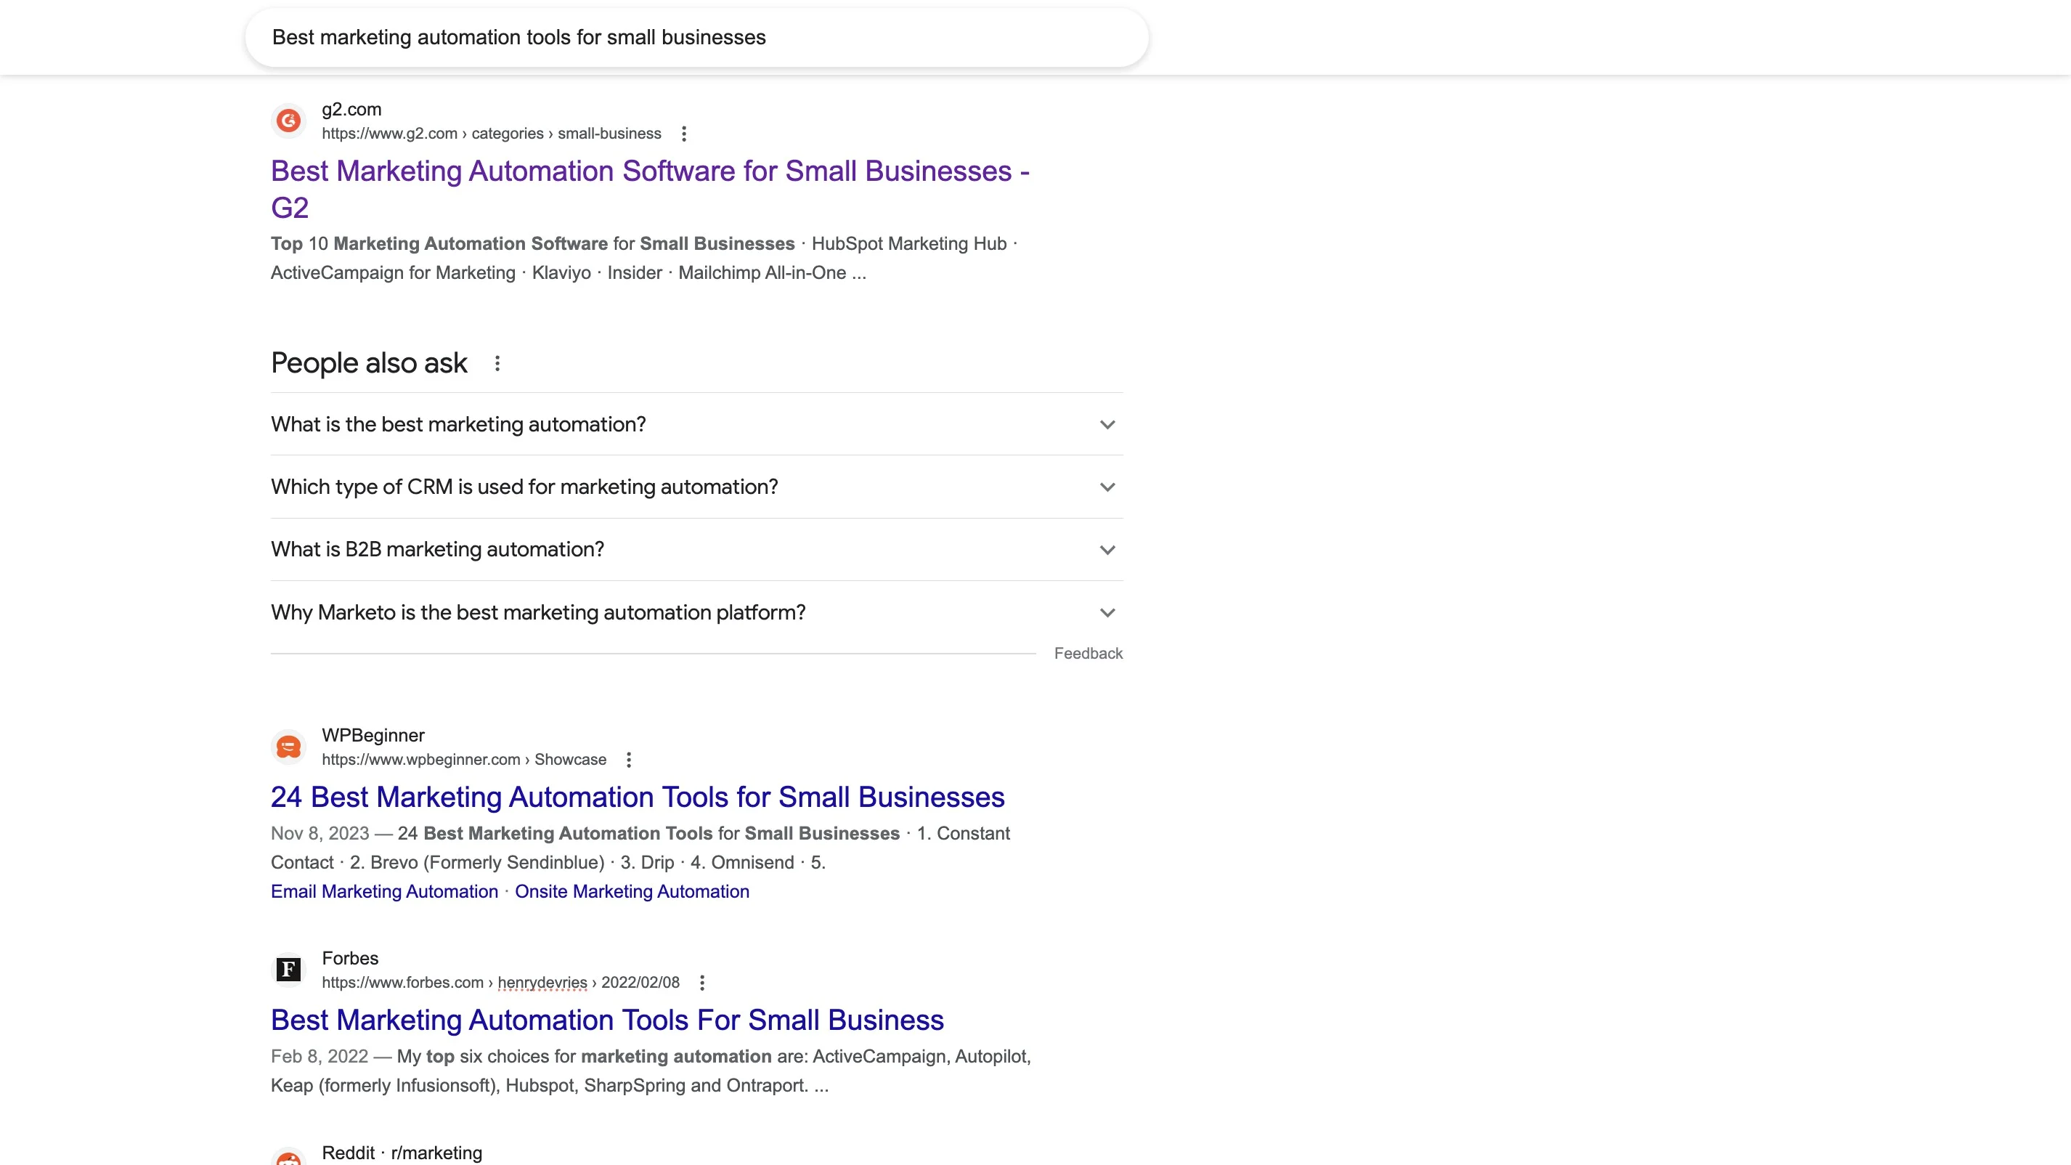Open the three-dot menu beside People also ask
The width and height of the screenshot is (2071, 1165).
pyautogui.click(x=497, y=363)
